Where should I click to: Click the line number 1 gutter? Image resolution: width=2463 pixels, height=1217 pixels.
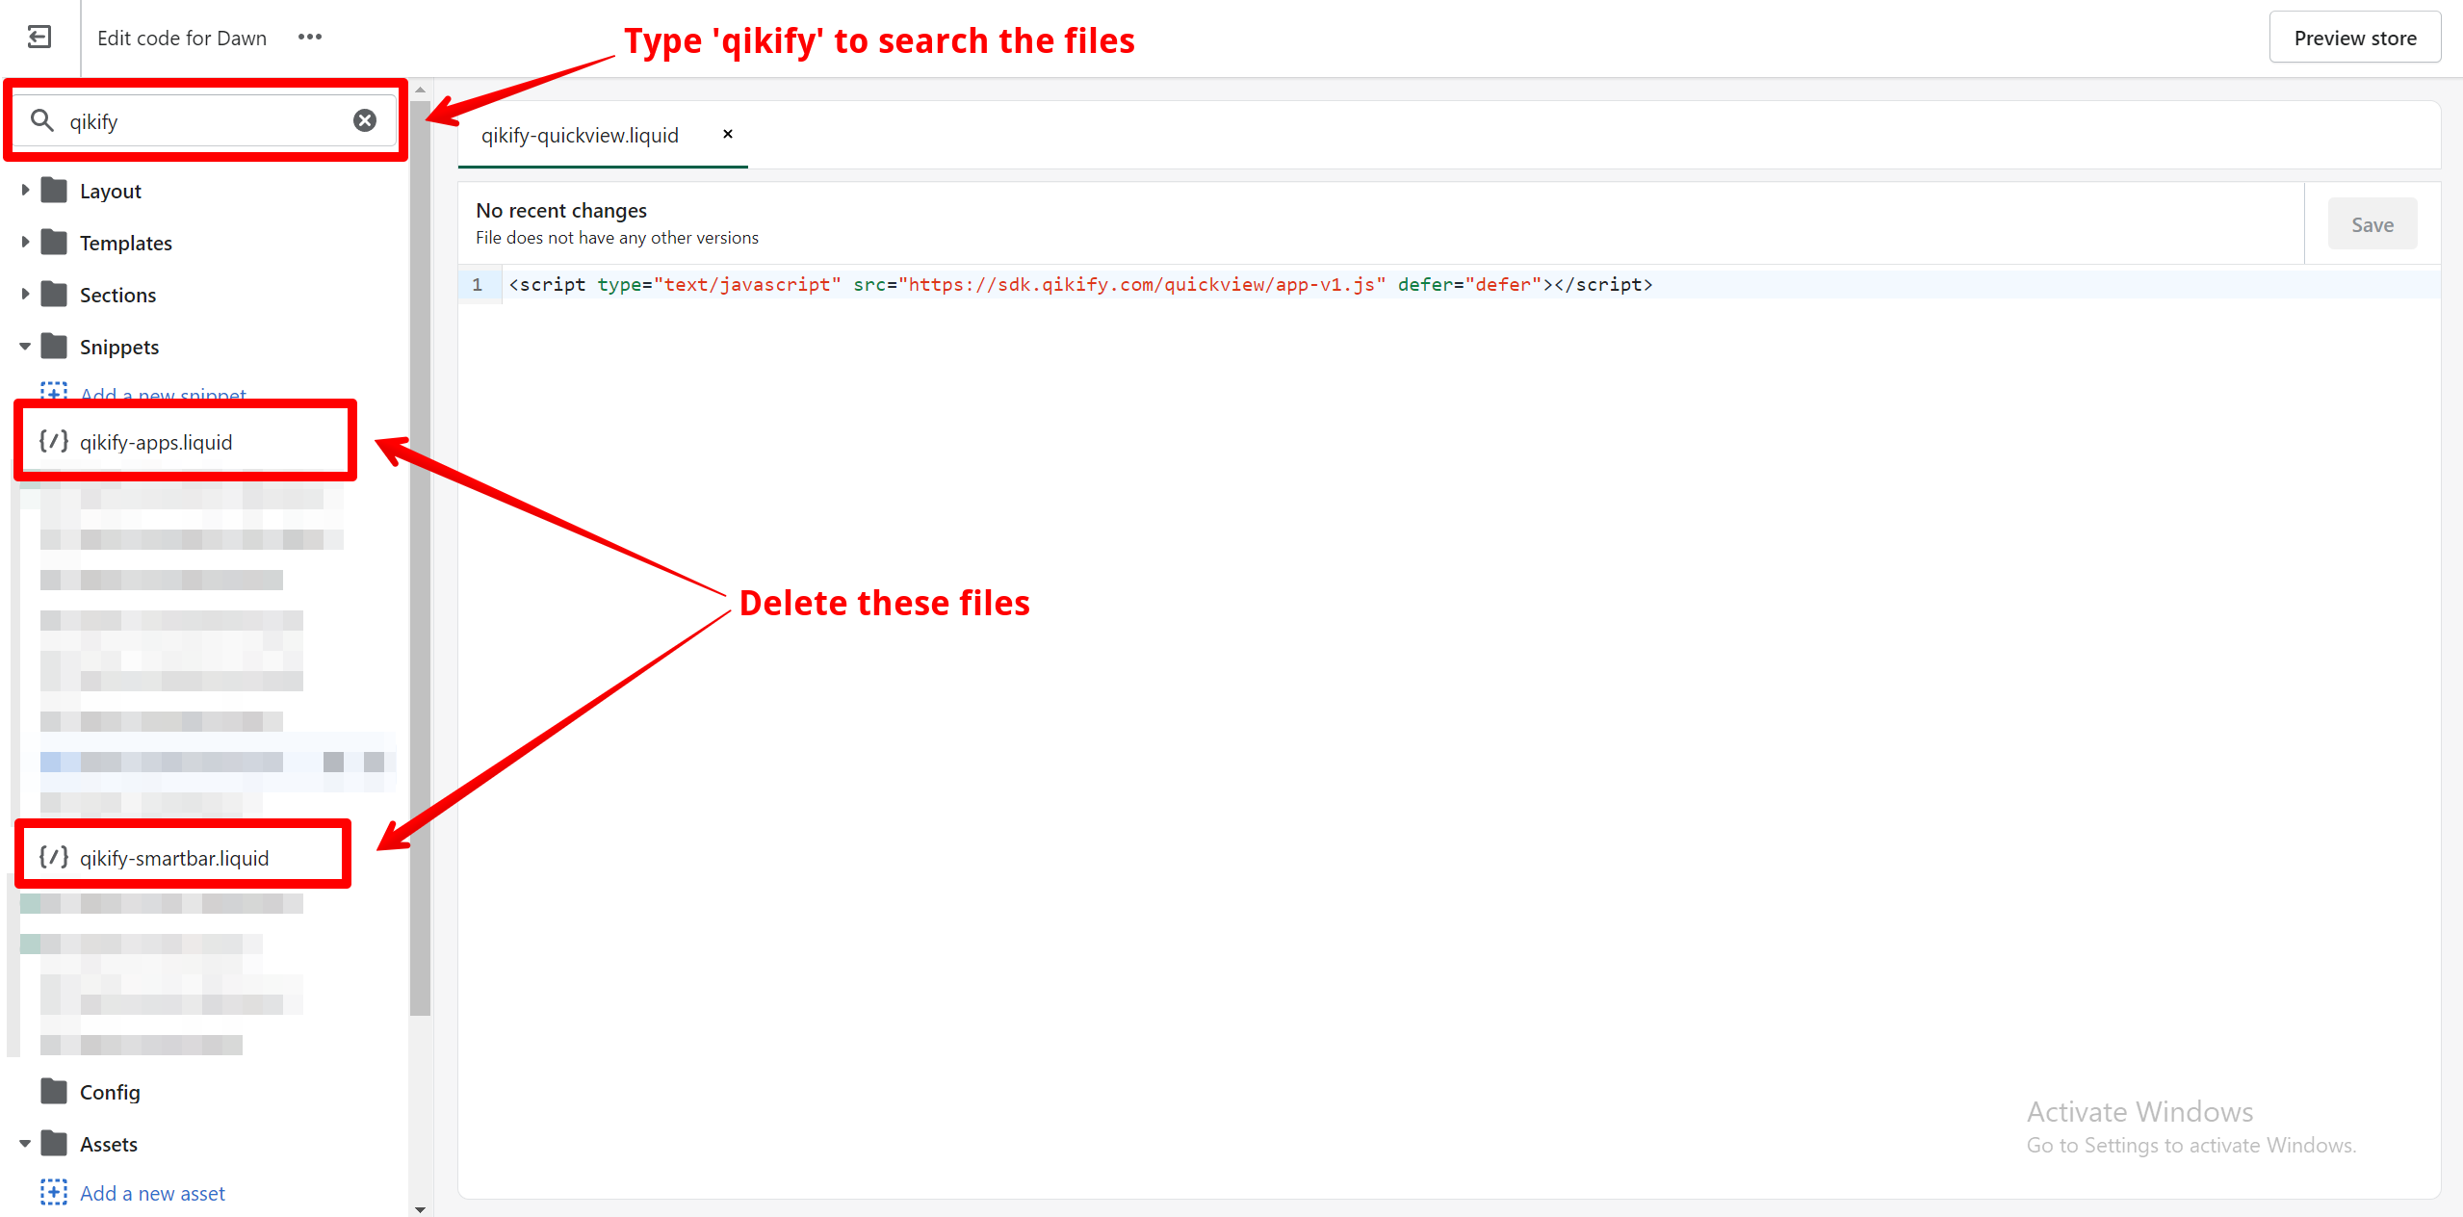click(478, 284)
